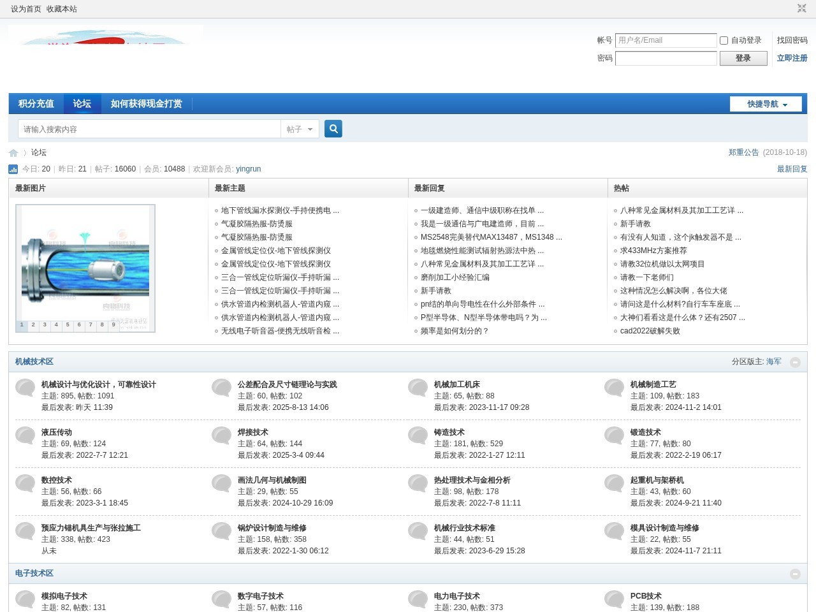This screenshot has width=816, height=612.
Task: Open the 找回密码 link
Action: pyautogui.click(x=792, y=40)
